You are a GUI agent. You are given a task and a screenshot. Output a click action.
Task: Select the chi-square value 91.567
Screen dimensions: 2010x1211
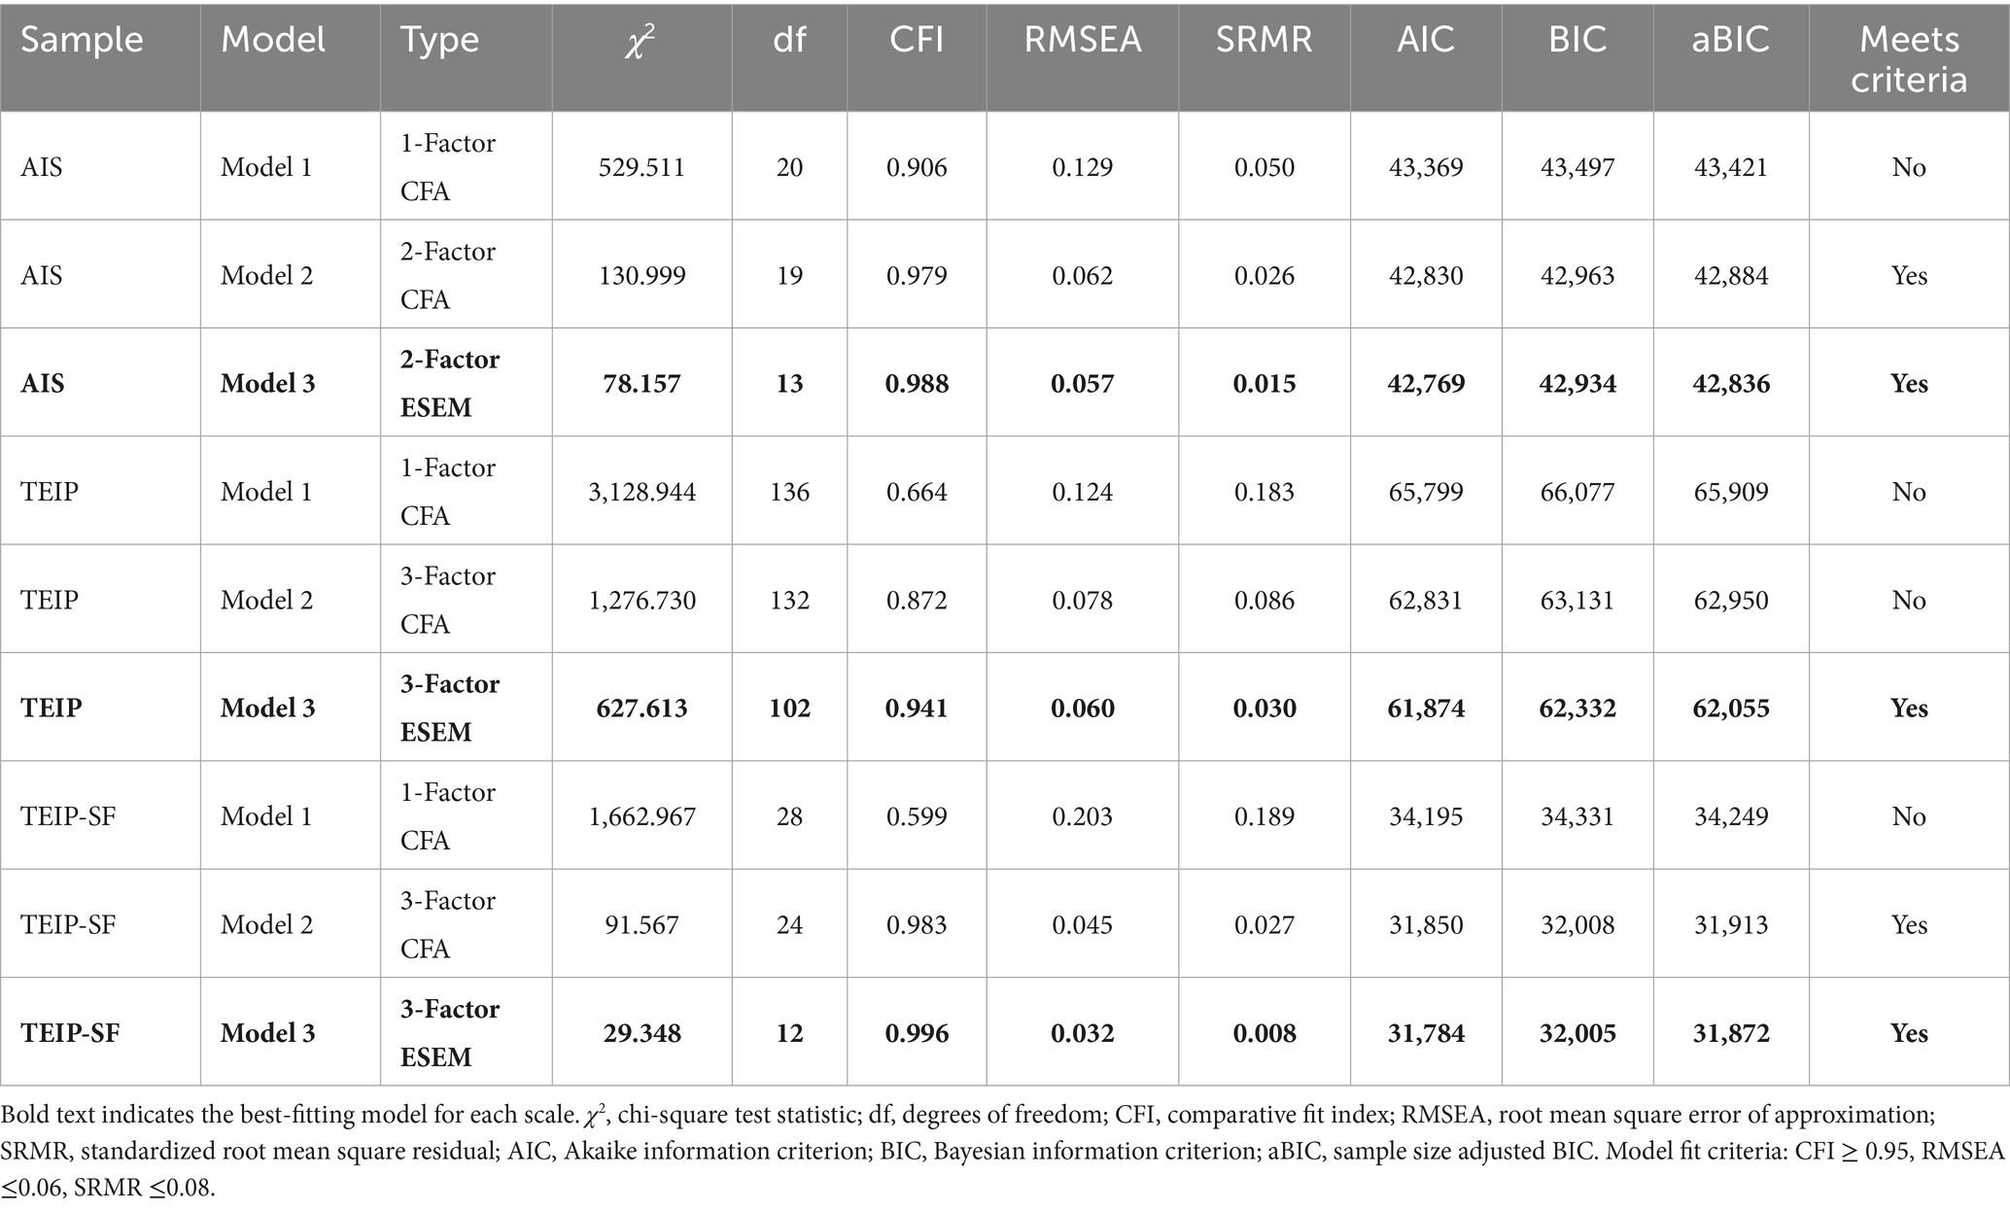click(x=641, y=925)
